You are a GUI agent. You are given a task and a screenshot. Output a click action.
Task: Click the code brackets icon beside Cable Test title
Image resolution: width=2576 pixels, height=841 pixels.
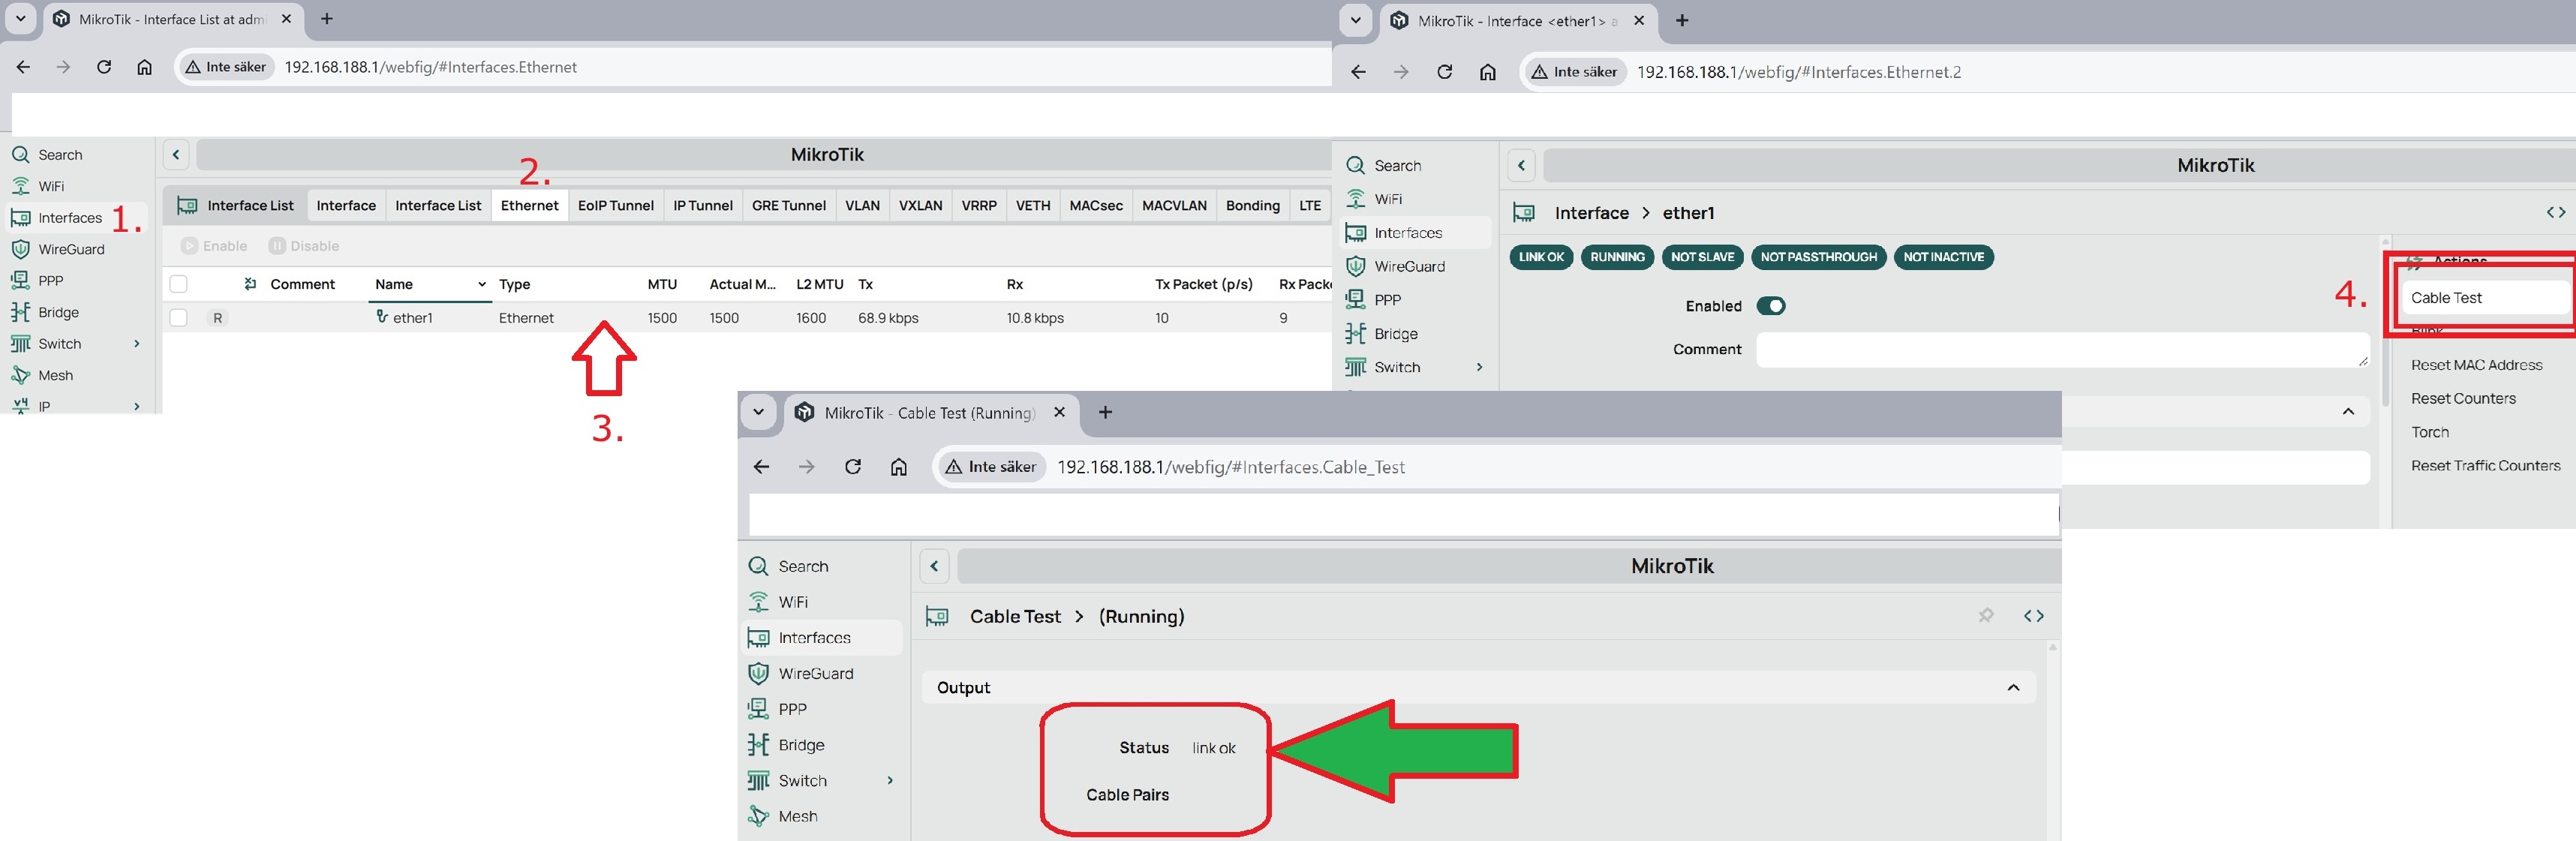click(x=2033, y=616)
